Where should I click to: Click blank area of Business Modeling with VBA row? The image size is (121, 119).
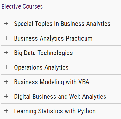point(105,82)
